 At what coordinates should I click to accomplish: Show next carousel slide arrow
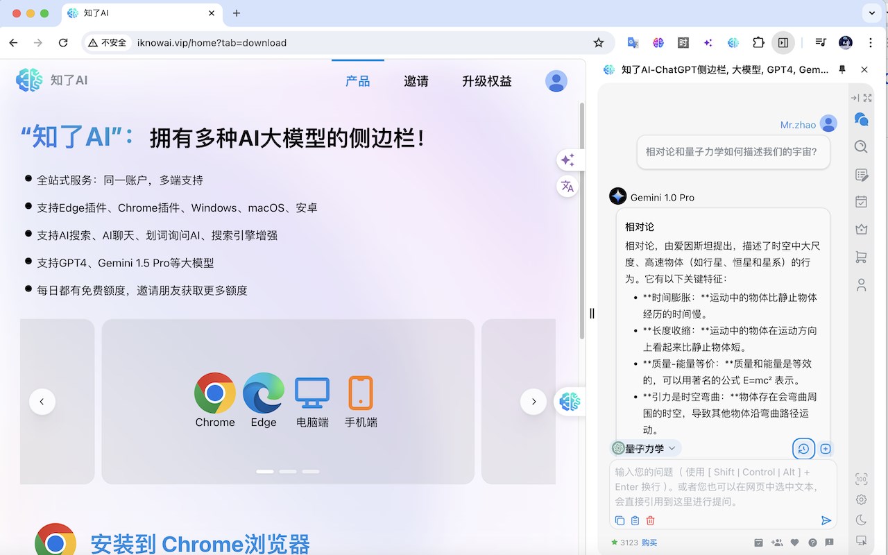click(x=533, y=402)
